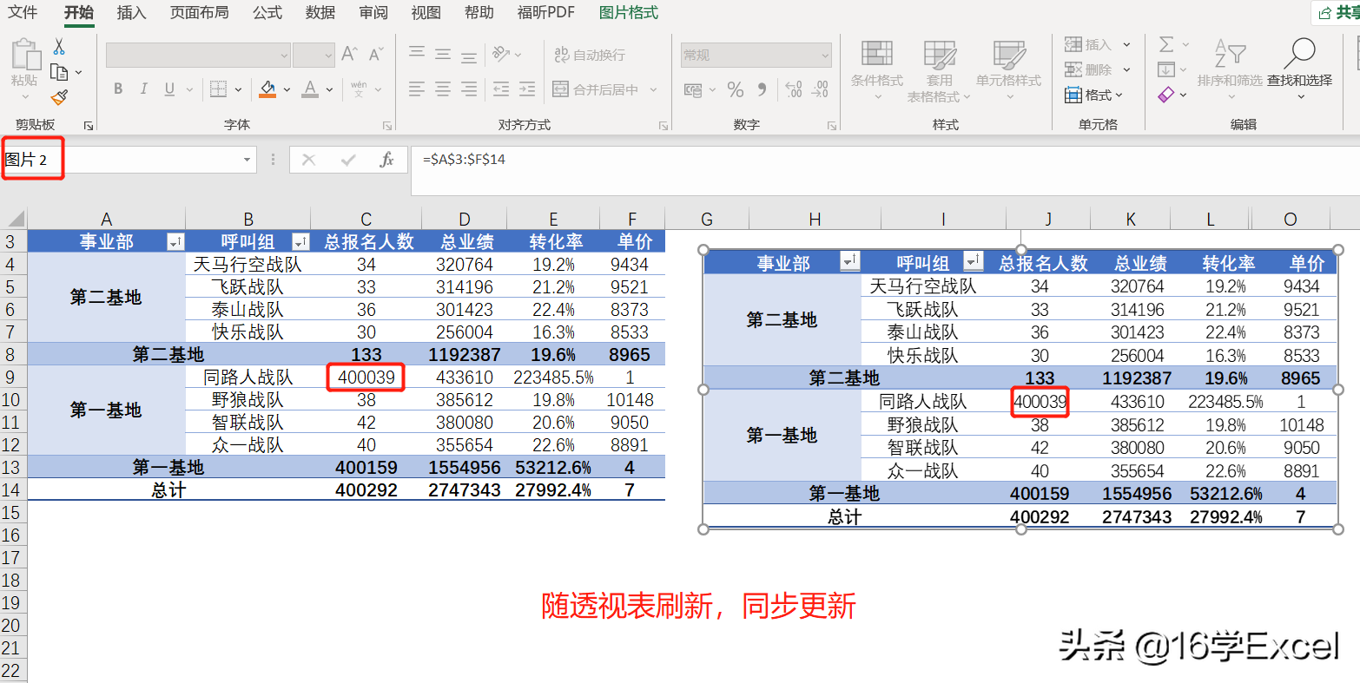1360x683 pixels.
Task: Apply orange fill color bucket
Action: pyautogui.click(x=267, y=89)
